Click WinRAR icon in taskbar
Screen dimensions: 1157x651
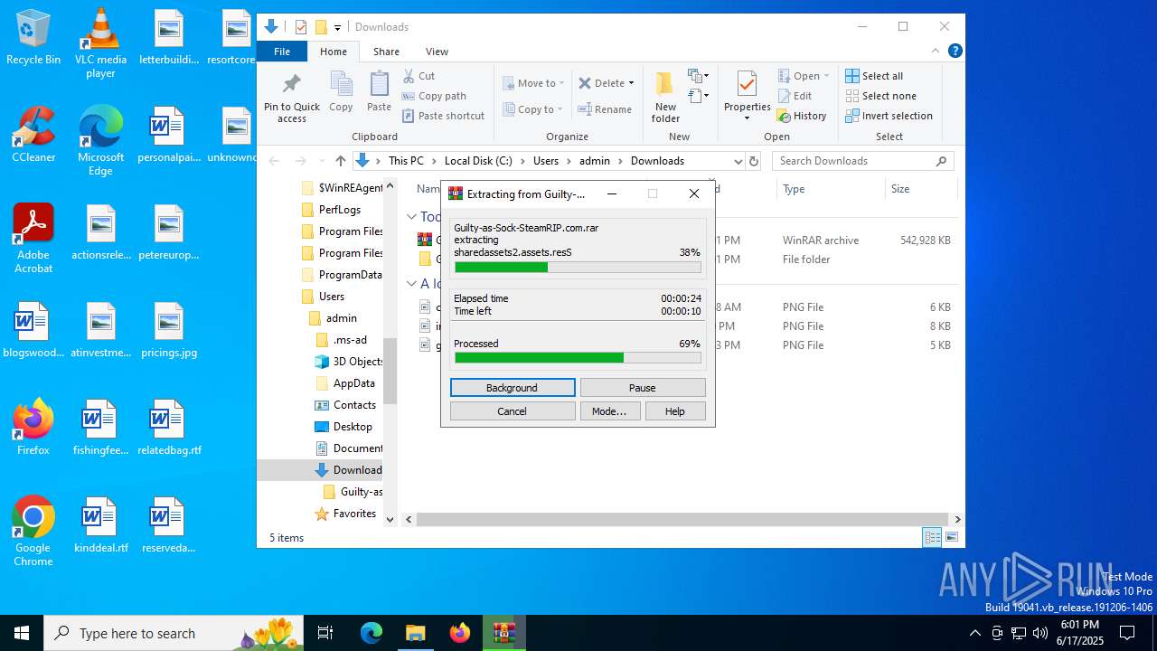pyautogui.click(x=503, y=633)
